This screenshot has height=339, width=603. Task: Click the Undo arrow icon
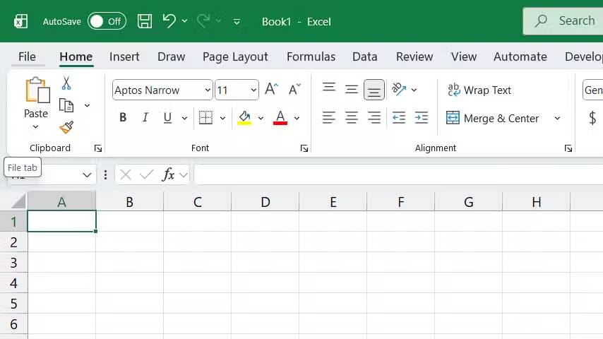169,20
